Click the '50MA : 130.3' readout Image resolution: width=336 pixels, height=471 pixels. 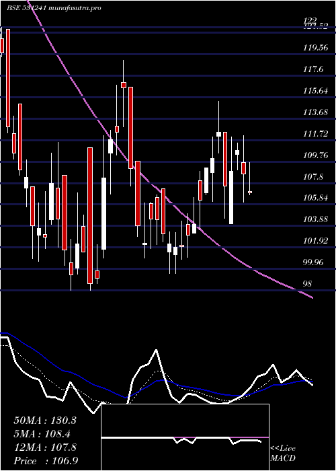(x=45, y=421)
